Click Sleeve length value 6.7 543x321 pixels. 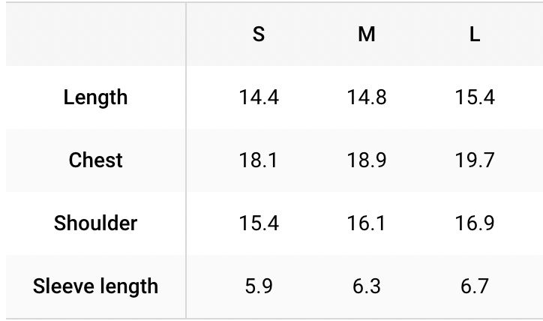coord(475,286)
